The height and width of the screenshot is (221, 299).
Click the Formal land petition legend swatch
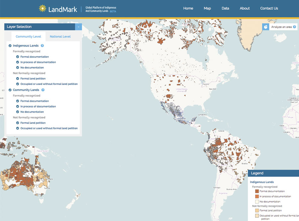(257, 210)
